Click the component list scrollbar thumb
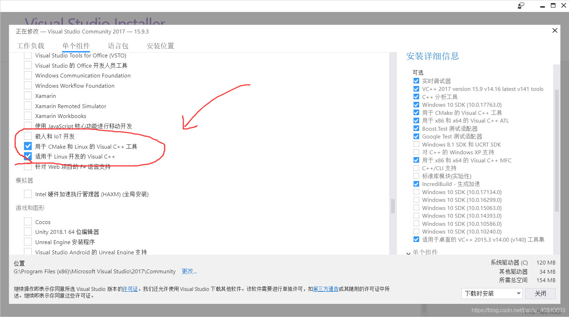This screenshot has height=317, width=569. 393,206
